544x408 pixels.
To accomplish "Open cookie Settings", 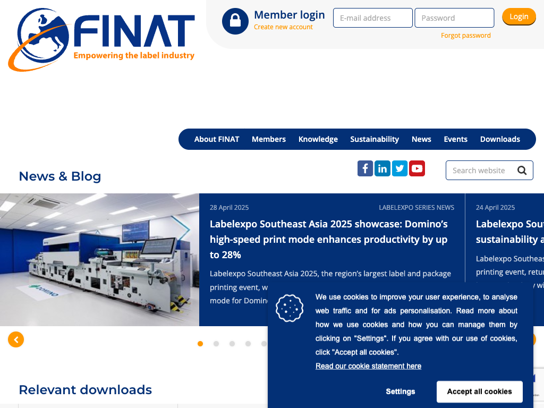I will point(401,392).
